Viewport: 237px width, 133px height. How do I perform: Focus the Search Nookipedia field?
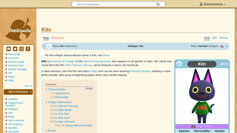118,4
